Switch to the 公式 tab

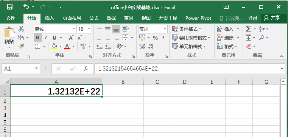pos(94,18)
